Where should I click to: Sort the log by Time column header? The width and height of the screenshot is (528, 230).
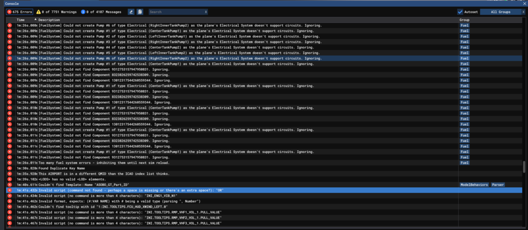(x=21, y=20)
